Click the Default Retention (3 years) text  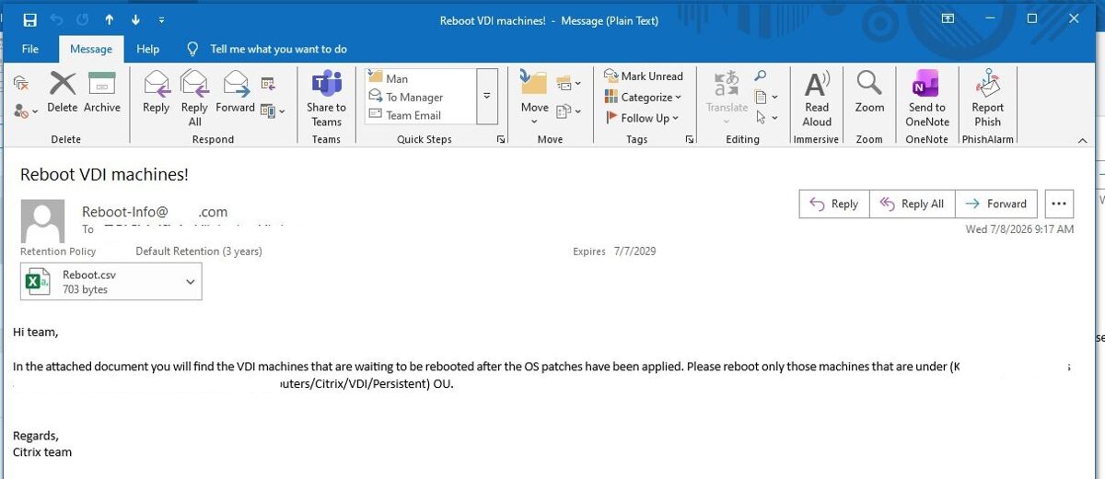click(199, 251)
